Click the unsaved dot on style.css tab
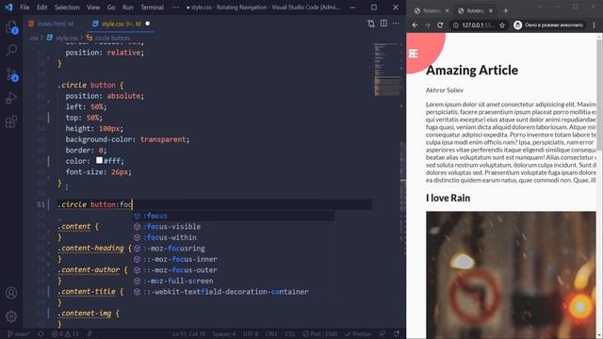This screenshot has height=339, width=603. (148, 24)
